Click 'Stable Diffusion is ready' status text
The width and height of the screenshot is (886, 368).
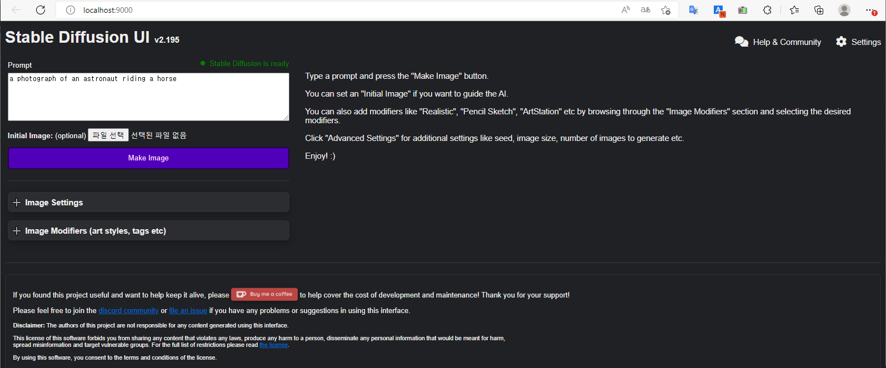[x=249, y=63]
